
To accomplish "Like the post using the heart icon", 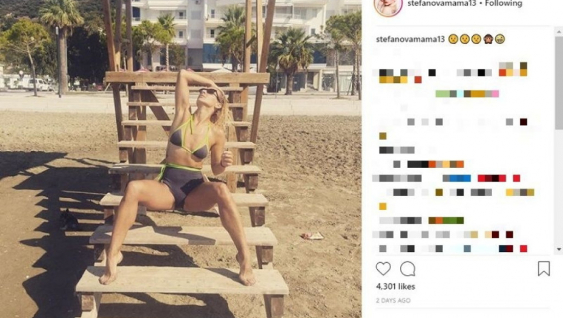I will (x=383, y=269).
